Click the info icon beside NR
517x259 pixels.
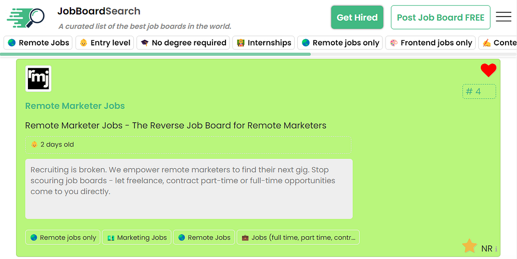[496, 249]
